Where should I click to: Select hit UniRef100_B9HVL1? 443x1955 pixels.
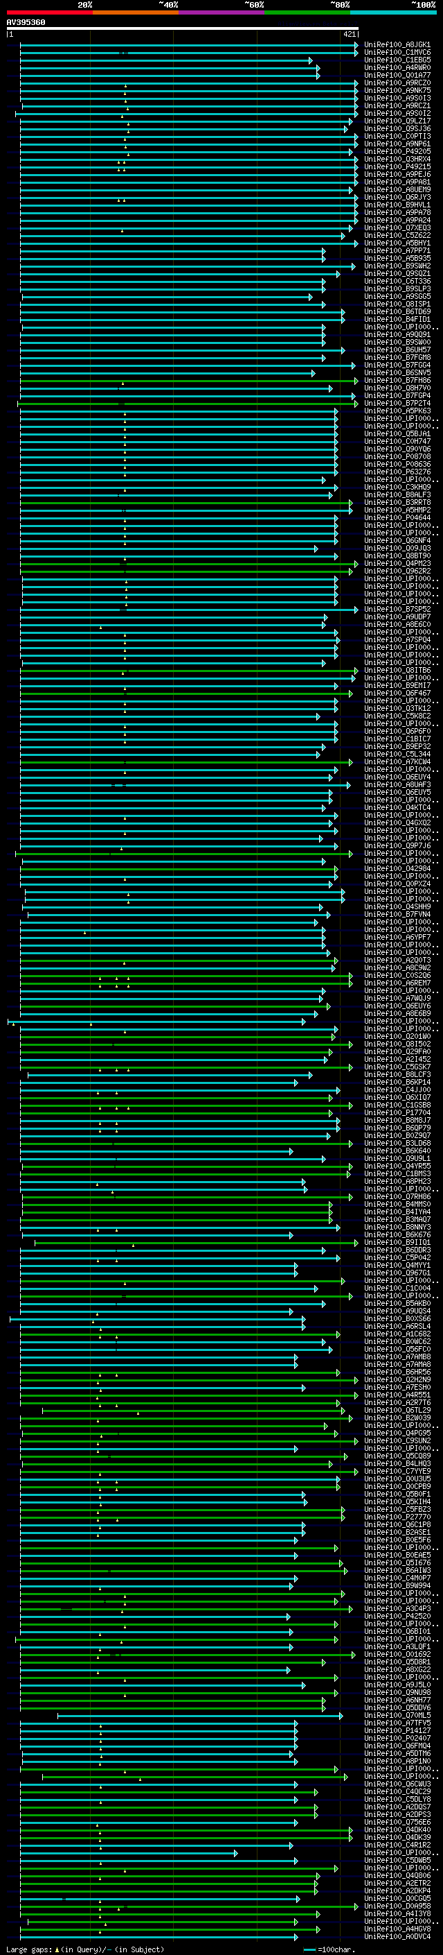(397, 205)
